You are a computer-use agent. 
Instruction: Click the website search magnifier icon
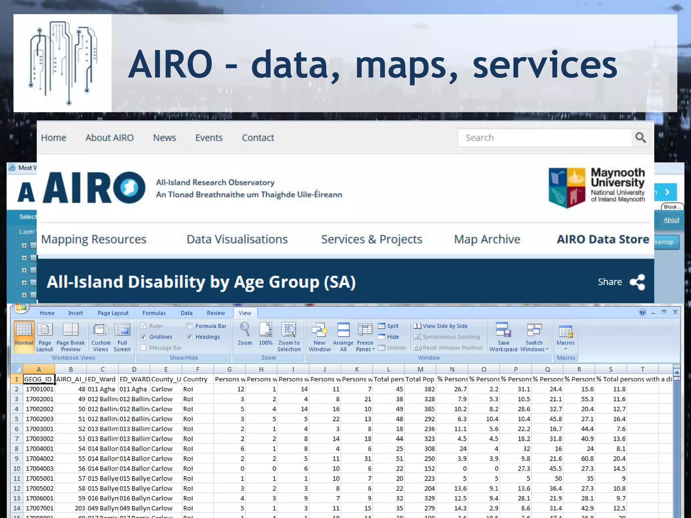pyautogui.click(x=640, y=138)
